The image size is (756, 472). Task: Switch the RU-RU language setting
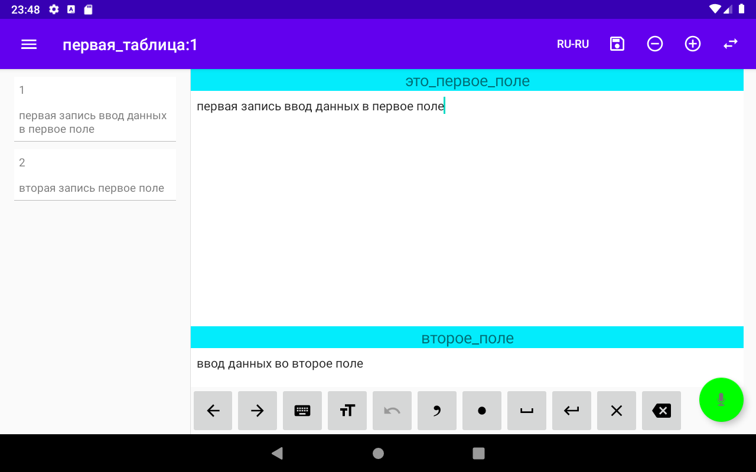tap(573, 44)
